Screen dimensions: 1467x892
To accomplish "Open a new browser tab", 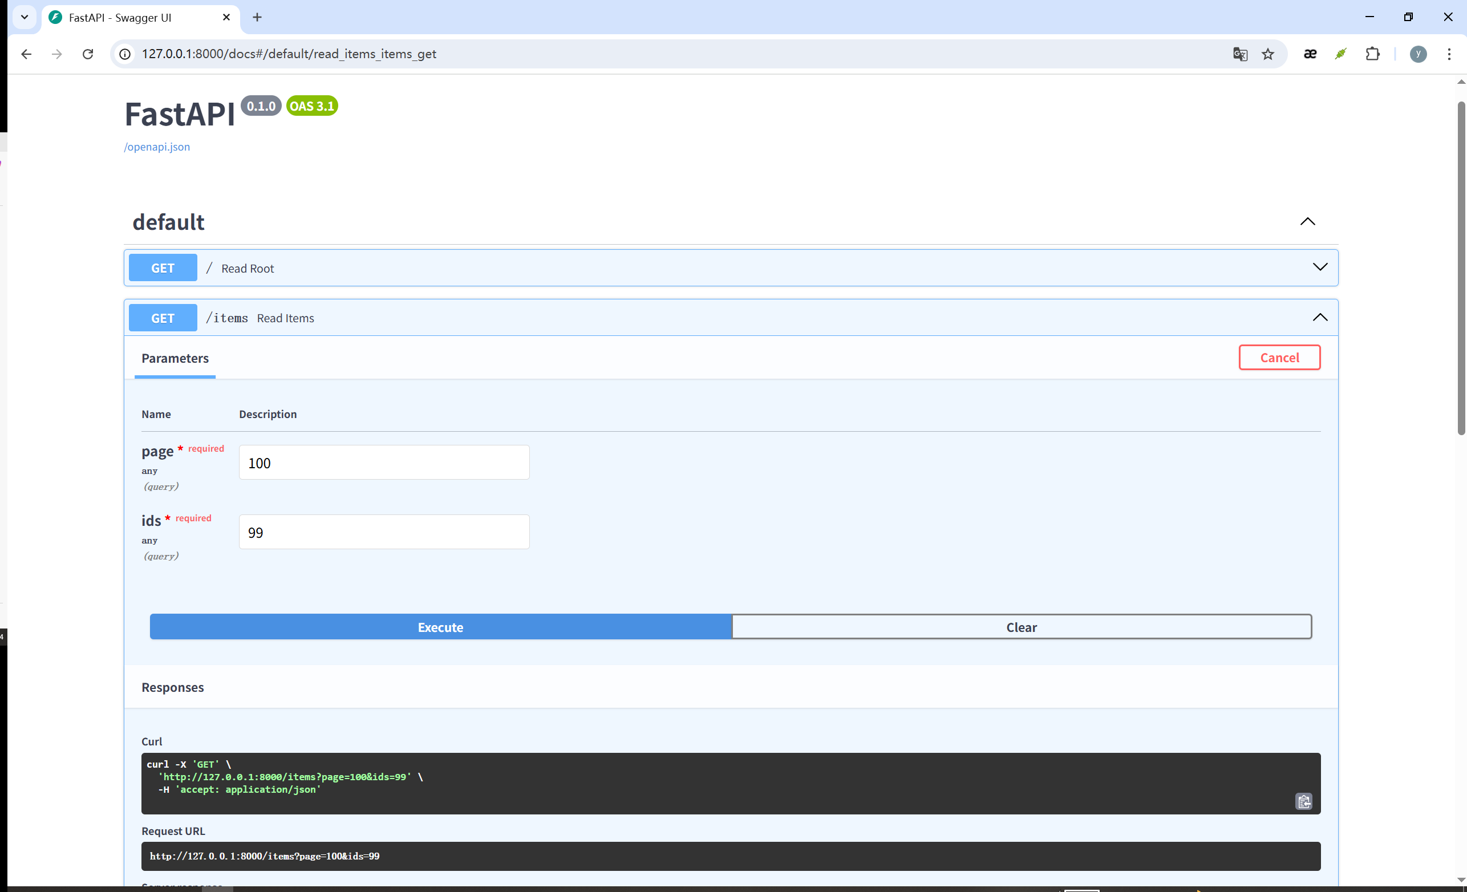I will pos(257,17).
